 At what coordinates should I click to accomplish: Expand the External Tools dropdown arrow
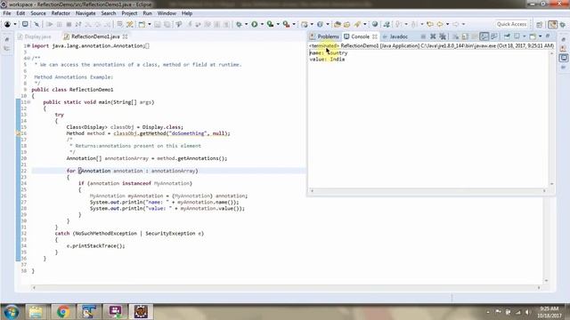tap(294, 24)
